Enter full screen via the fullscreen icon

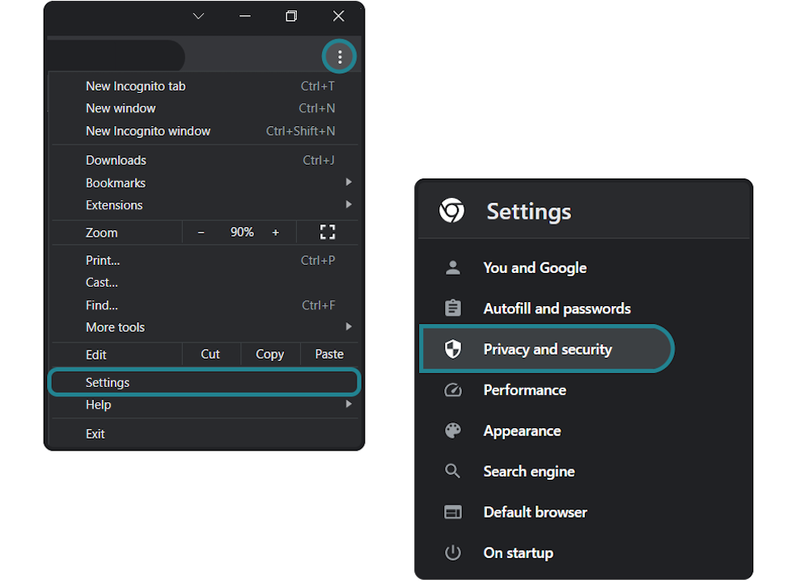click(327, 232)
